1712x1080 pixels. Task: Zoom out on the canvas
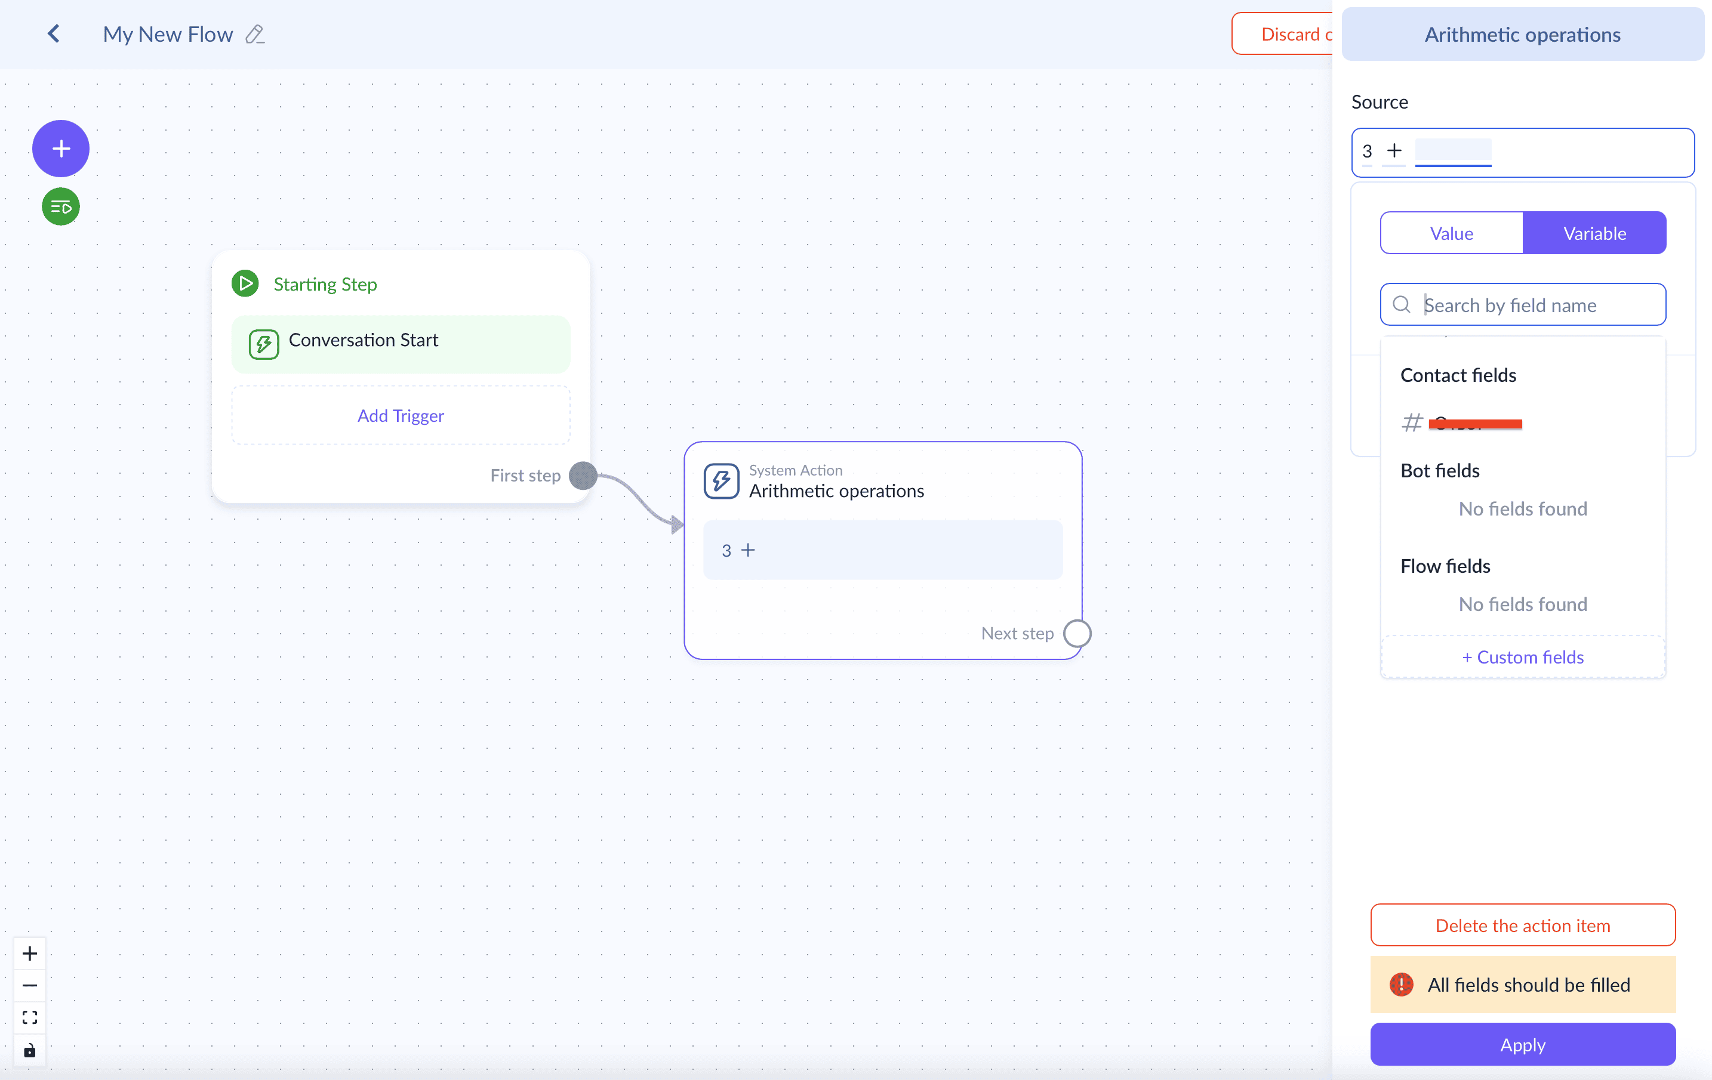click(29, 986)
